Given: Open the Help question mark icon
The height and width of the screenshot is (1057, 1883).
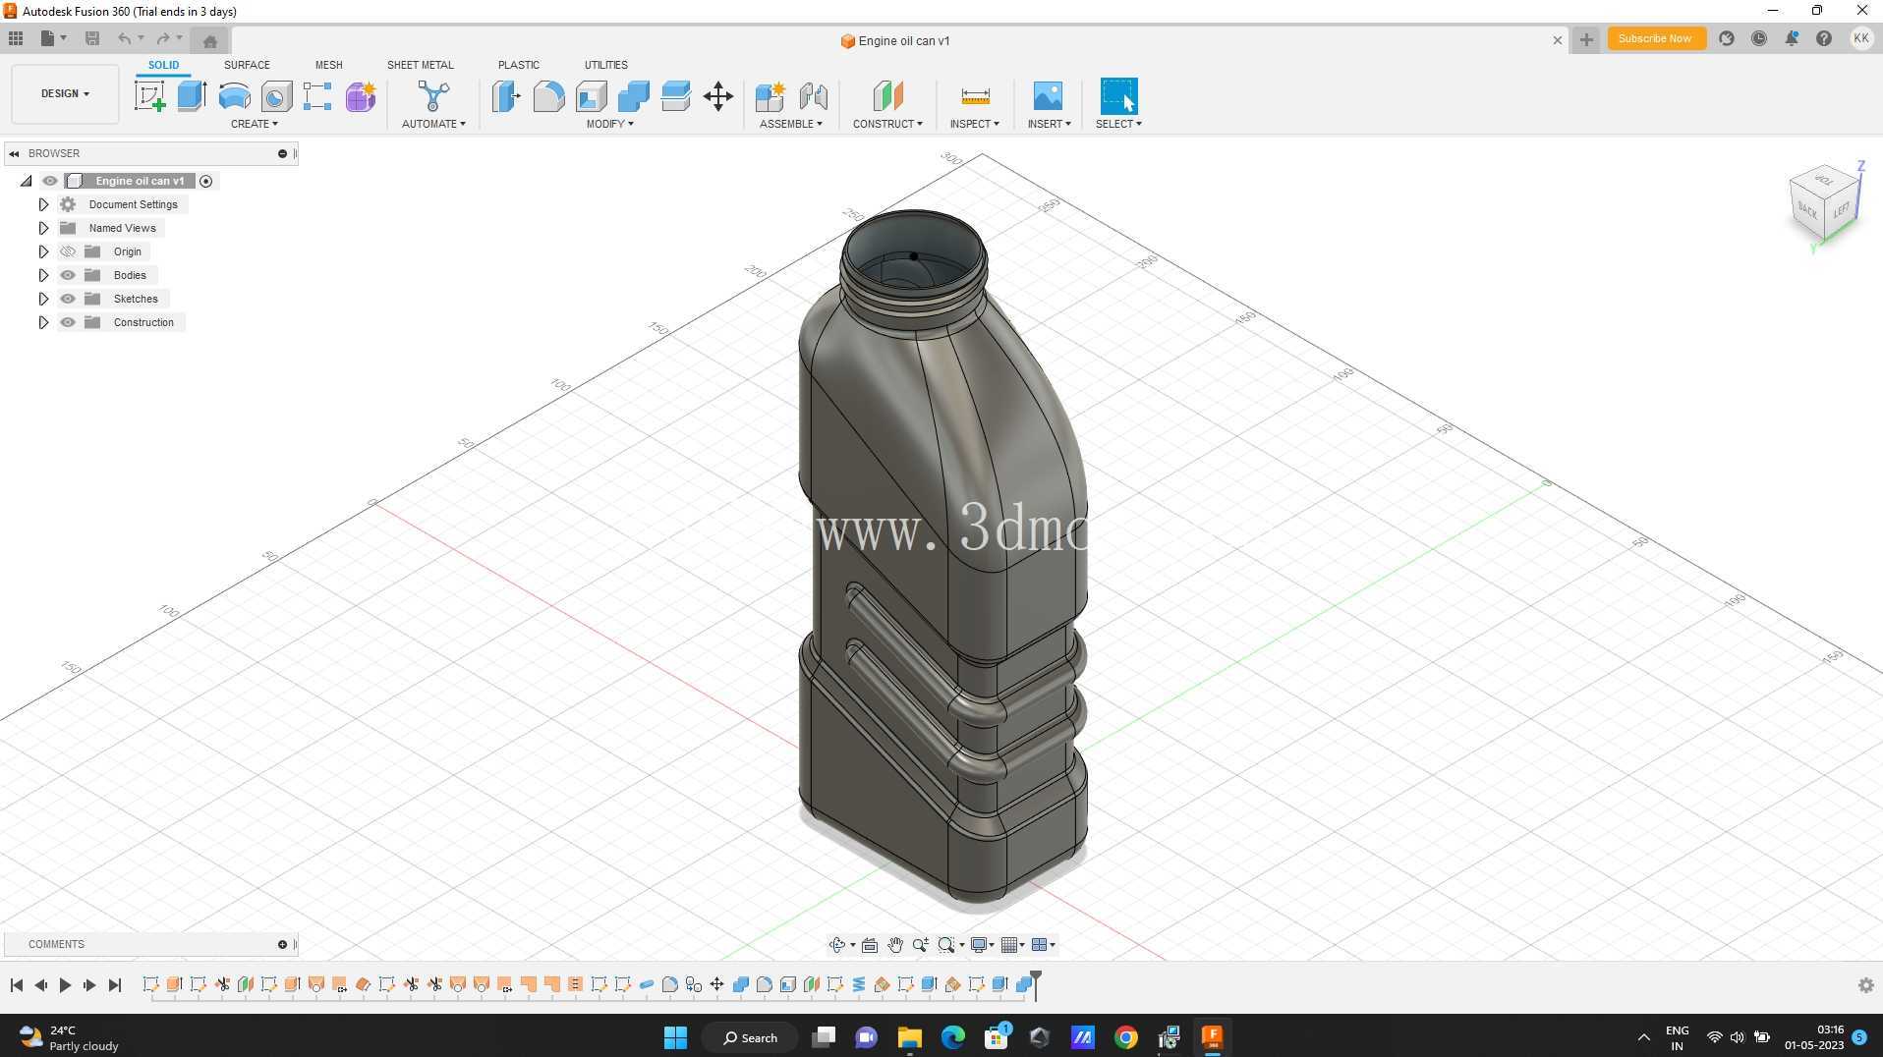Looking at the screenshot, I should (1824, 38).
